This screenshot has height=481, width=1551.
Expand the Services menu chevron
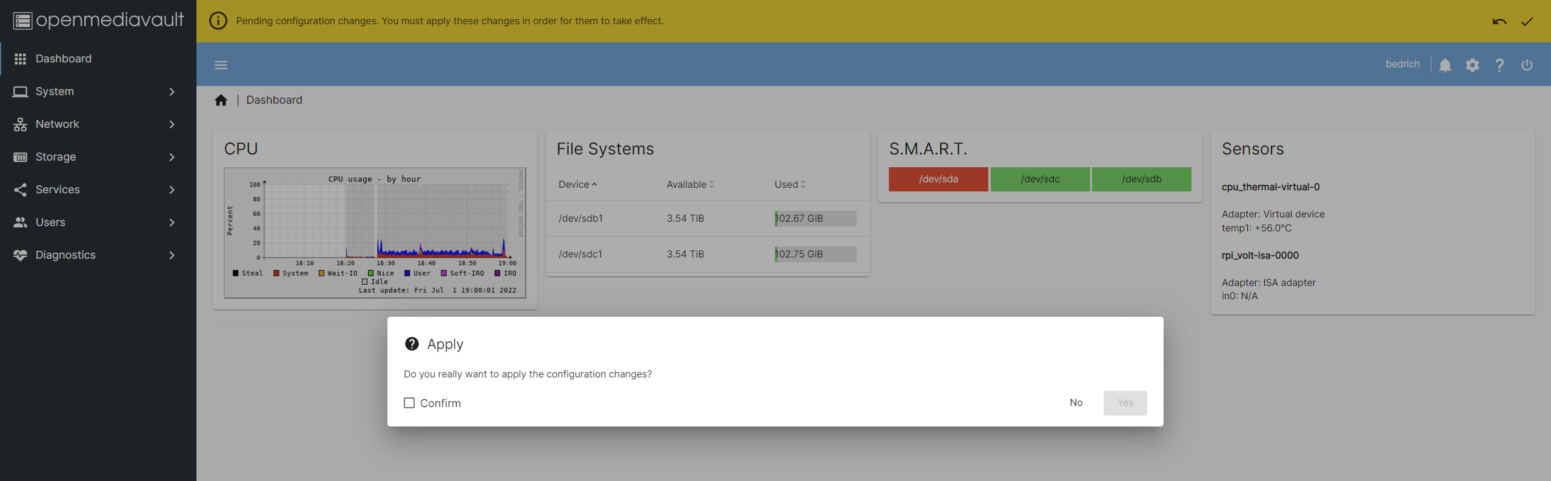point(172,190)
